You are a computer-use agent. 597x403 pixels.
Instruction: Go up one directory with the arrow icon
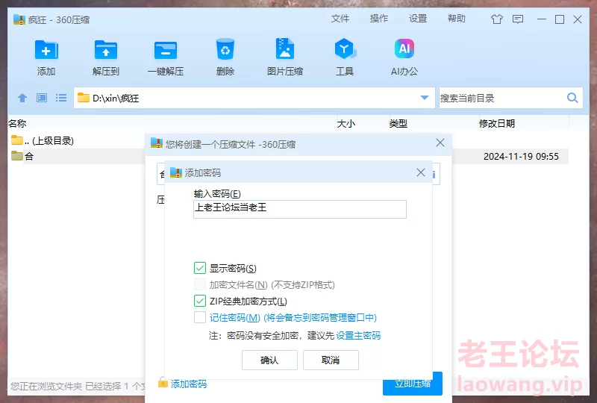[22, 98]
